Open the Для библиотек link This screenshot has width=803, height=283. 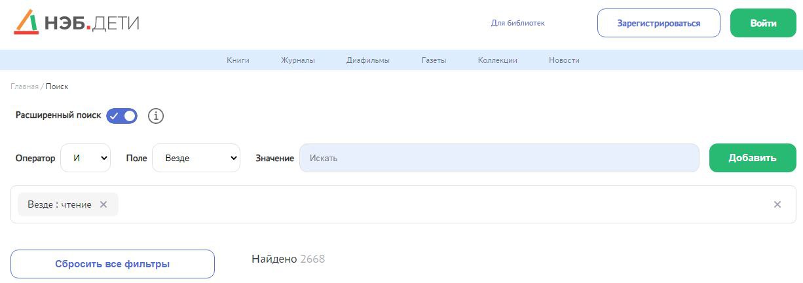(518, 23)
